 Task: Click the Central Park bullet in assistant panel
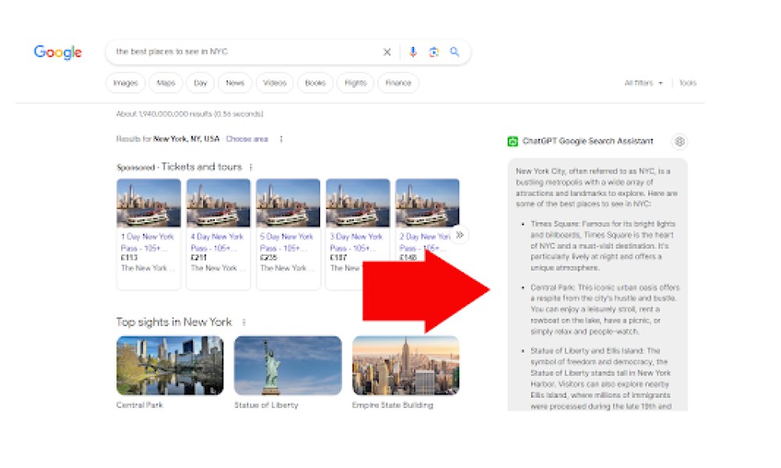(x=604, y=310)
